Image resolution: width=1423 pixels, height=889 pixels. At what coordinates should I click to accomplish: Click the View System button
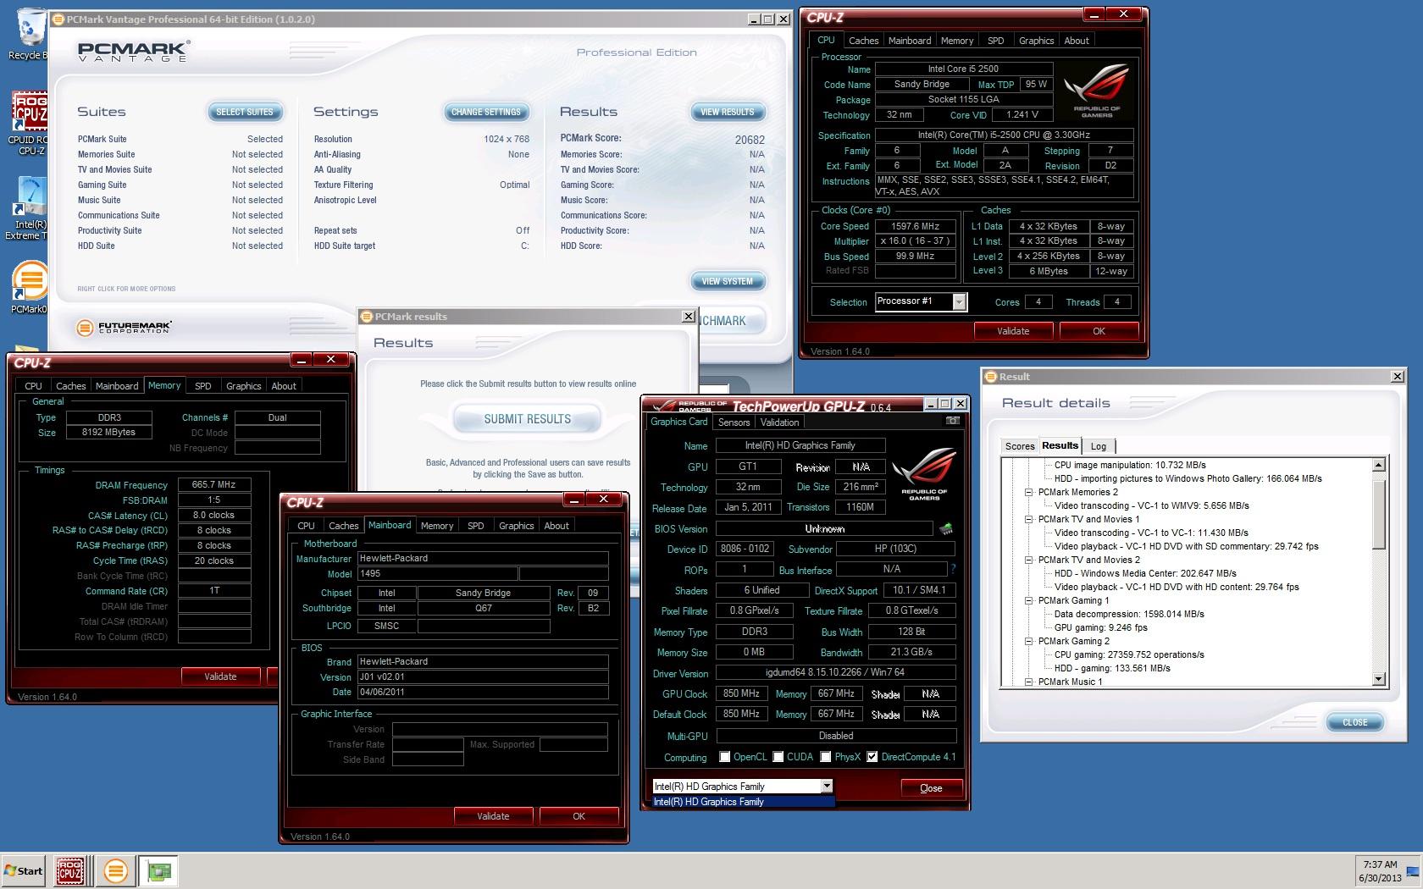coord(727,281)
